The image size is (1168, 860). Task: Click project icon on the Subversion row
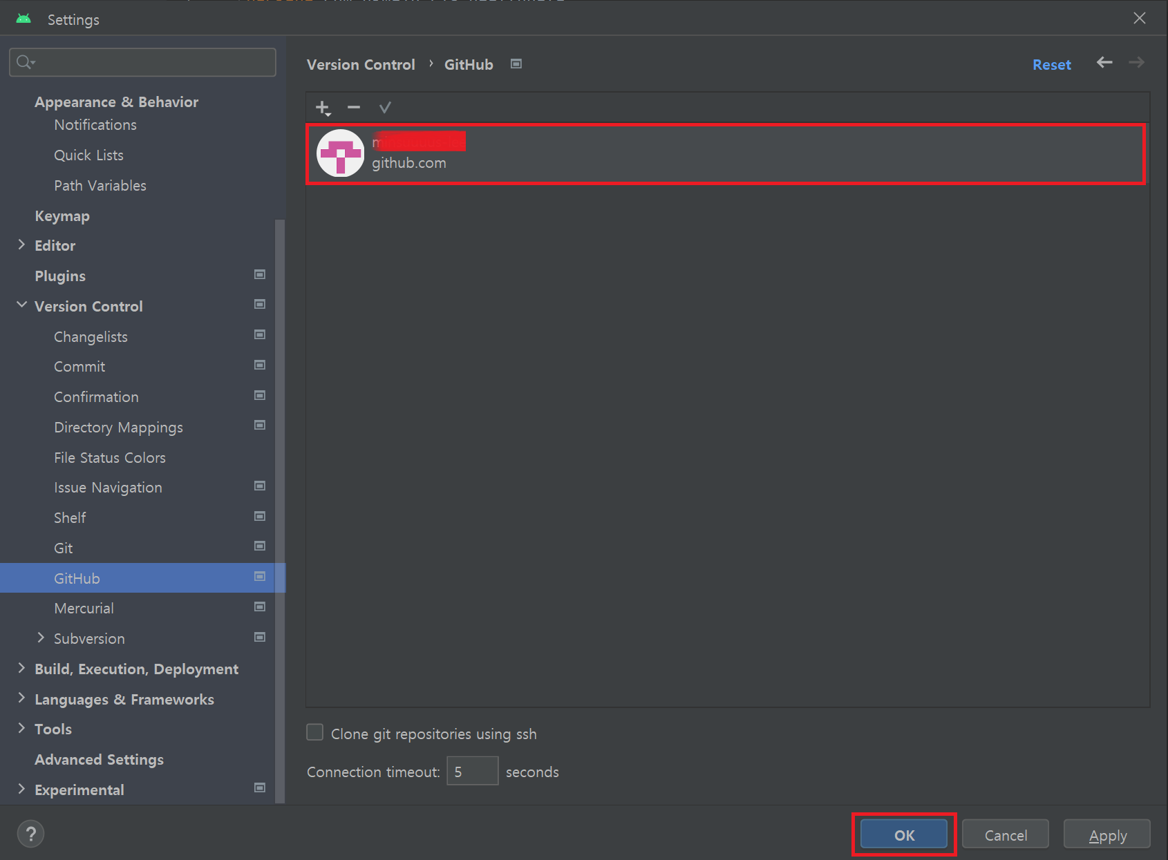260,637
